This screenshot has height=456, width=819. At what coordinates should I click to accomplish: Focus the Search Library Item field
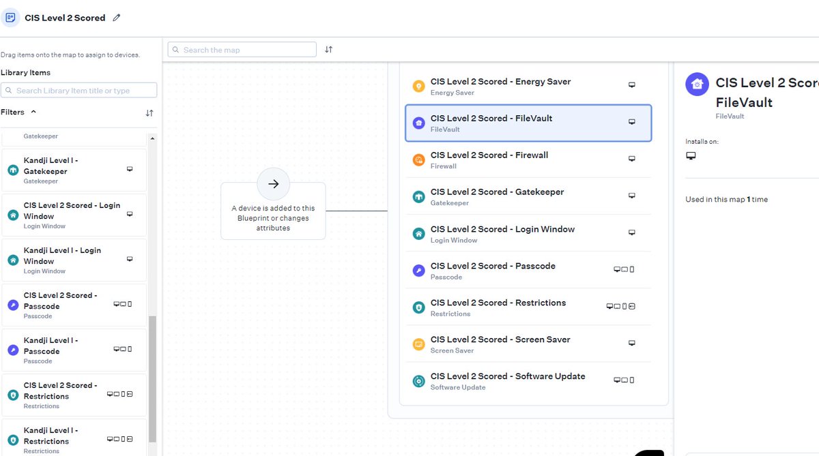click(x=78, y=90)
